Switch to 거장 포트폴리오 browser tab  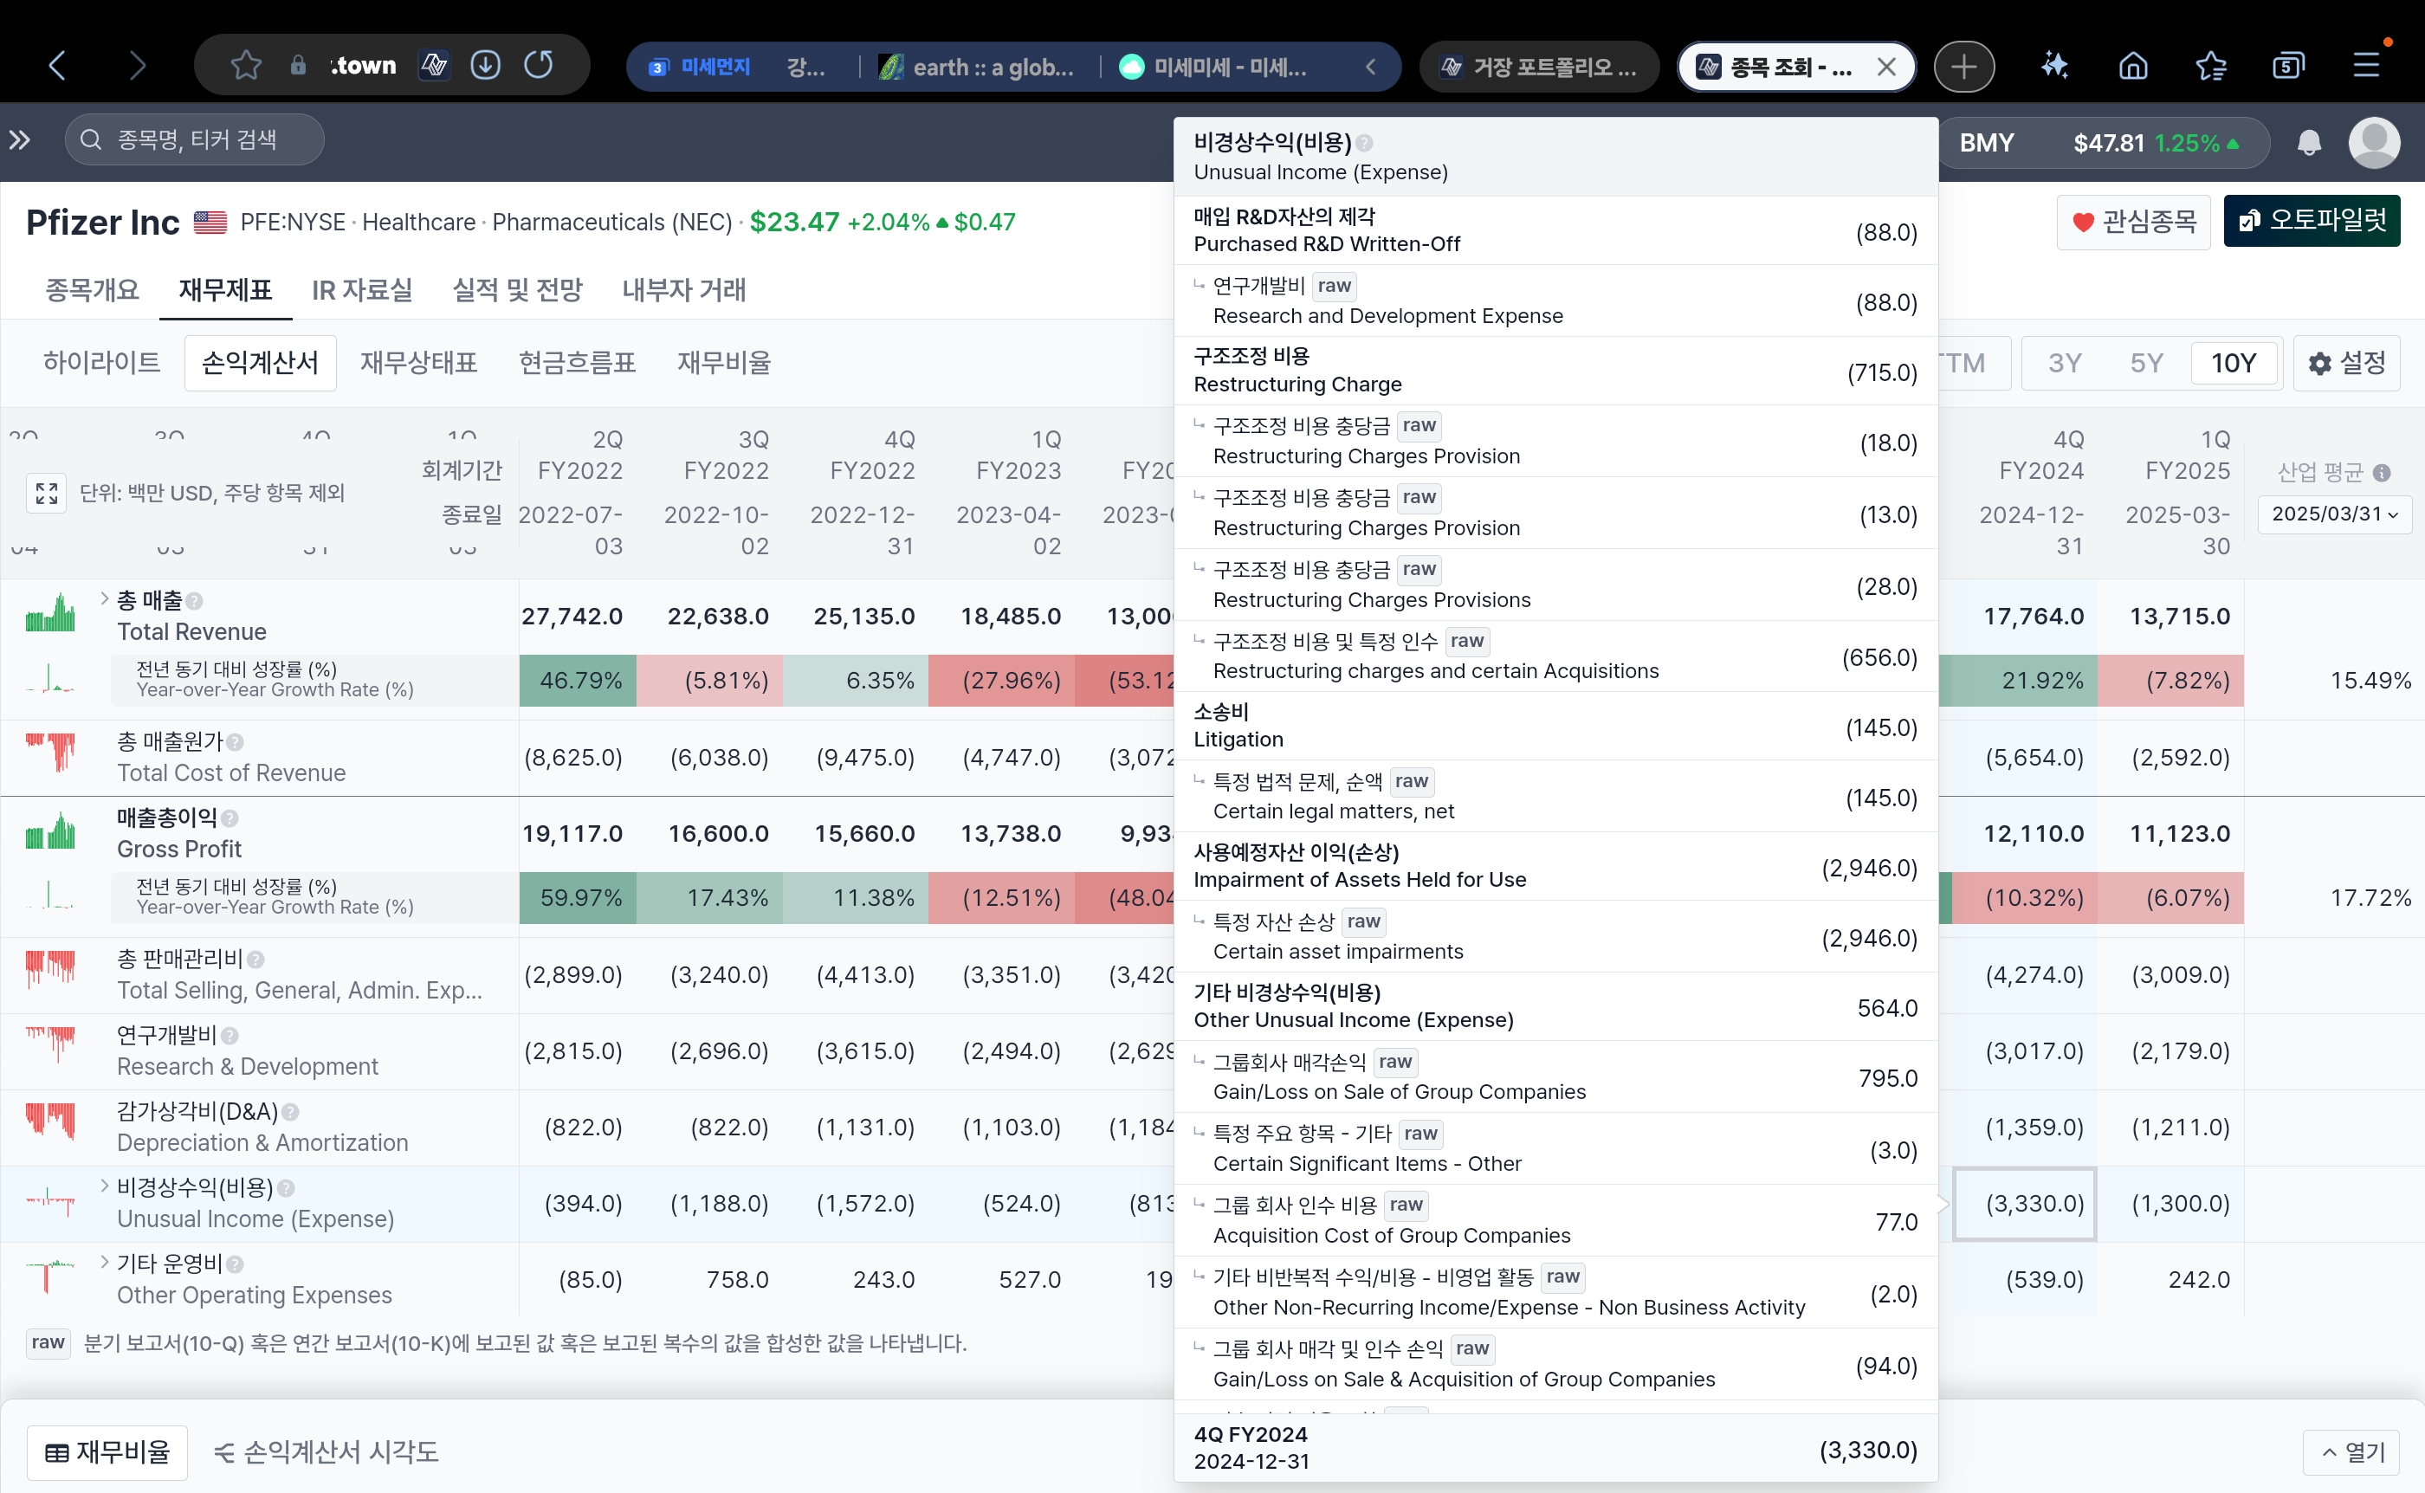coord(1538,68)
